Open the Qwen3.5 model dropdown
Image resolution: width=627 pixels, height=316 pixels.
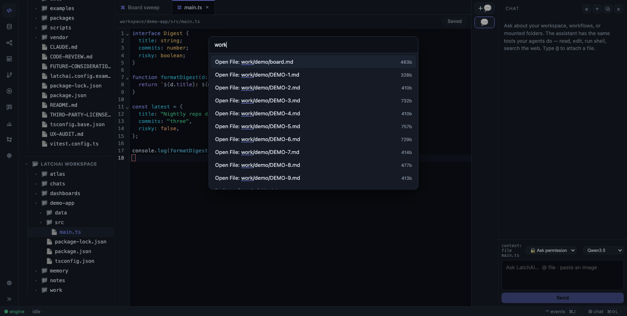pos(603,250)
